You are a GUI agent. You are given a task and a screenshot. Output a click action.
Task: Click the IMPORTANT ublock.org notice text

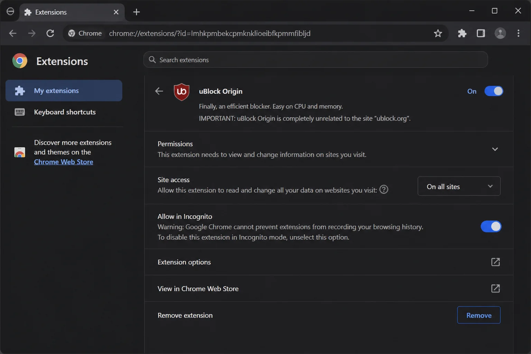tap(305, 118)
